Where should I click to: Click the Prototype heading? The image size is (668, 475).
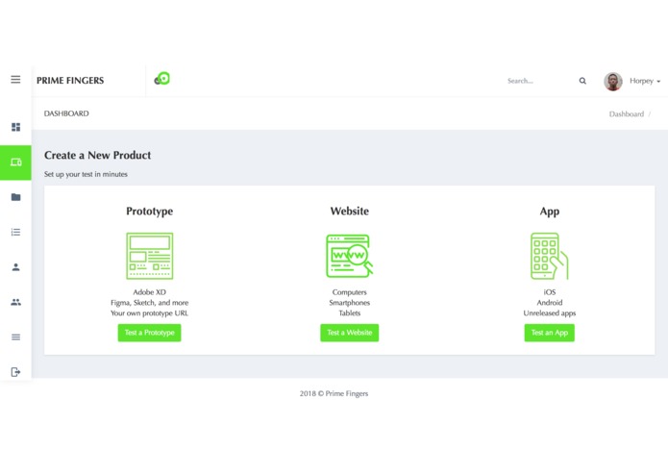click(x=150, y=212)
